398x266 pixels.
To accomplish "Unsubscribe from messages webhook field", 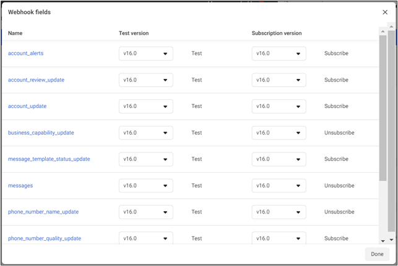I will click(x=339, y=186).
